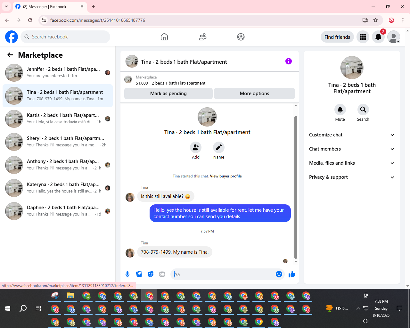Go to the Home feed icon
410x328 pixels.
164,37
